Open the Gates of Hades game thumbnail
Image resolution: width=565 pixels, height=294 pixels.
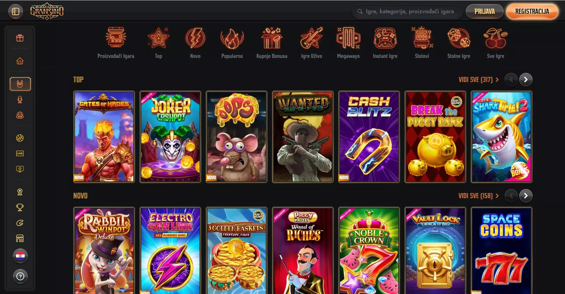click(104, 137)
